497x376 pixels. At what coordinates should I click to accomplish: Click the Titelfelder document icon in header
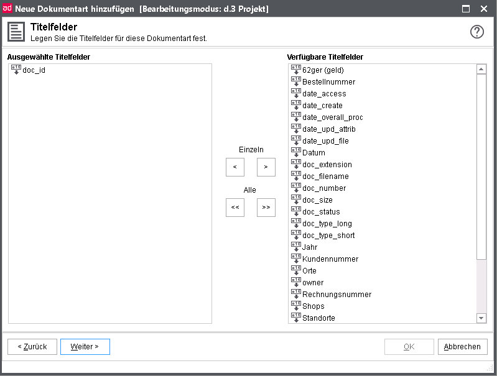click(16, 32)
